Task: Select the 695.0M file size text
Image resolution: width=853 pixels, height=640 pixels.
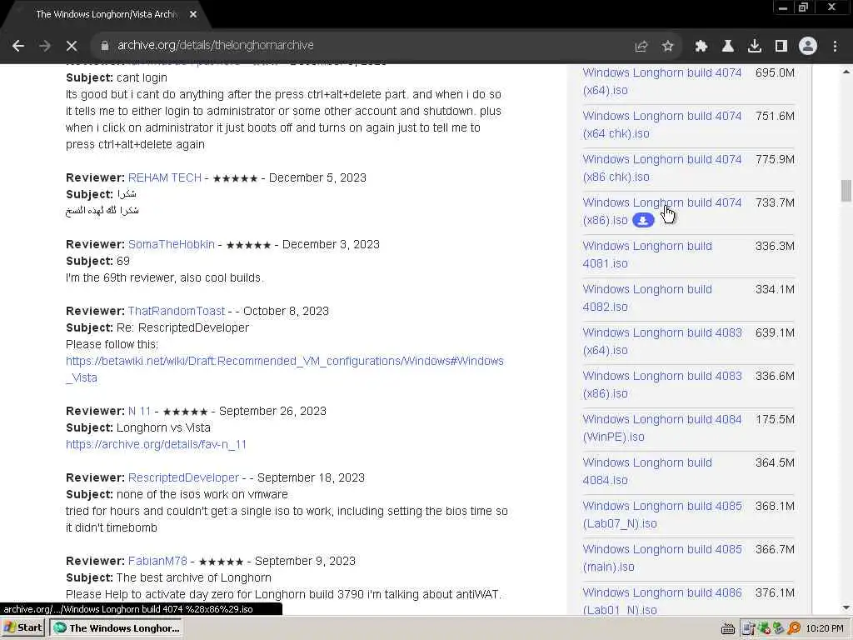Action: point(775,73)
